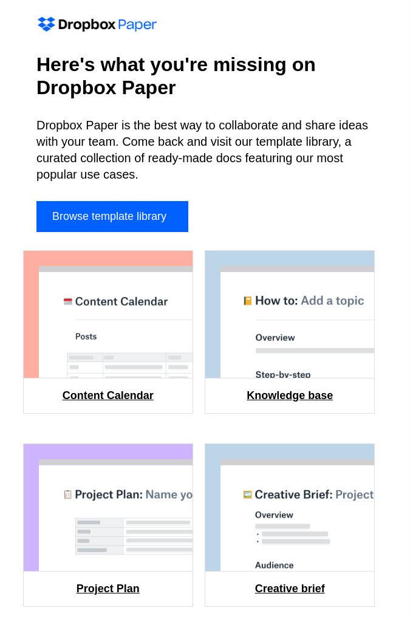410x619 pixels.
Task: Click the Content Calendar preview thumbnail
Action: pyautogui.click(x=108, y=314)
